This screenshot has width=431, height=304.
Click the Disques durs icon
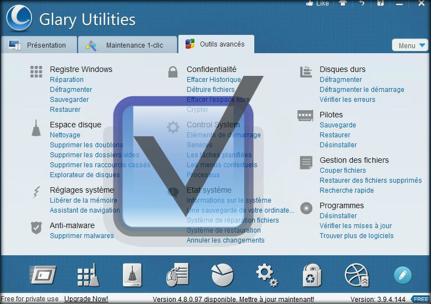coord(306,72)
